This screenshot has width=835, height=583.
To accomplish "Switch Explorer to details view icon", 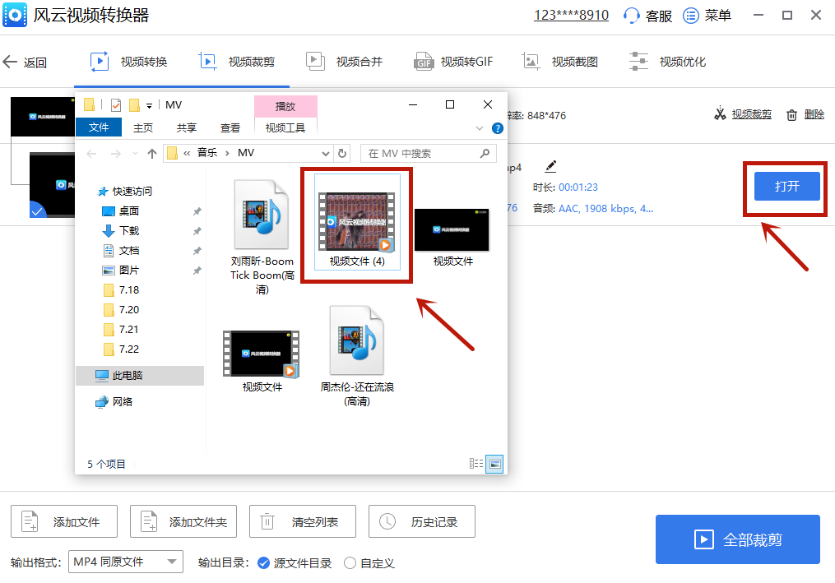I will click(x=476, y=464).
